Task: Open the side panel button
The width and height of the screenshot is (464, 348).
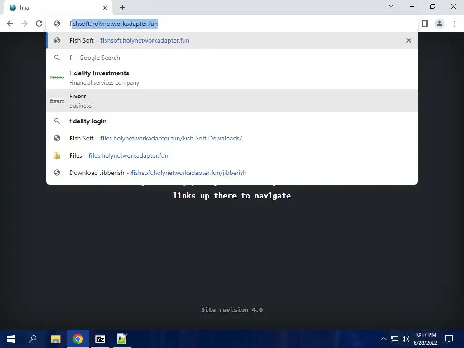Action: tap(425, 24)
